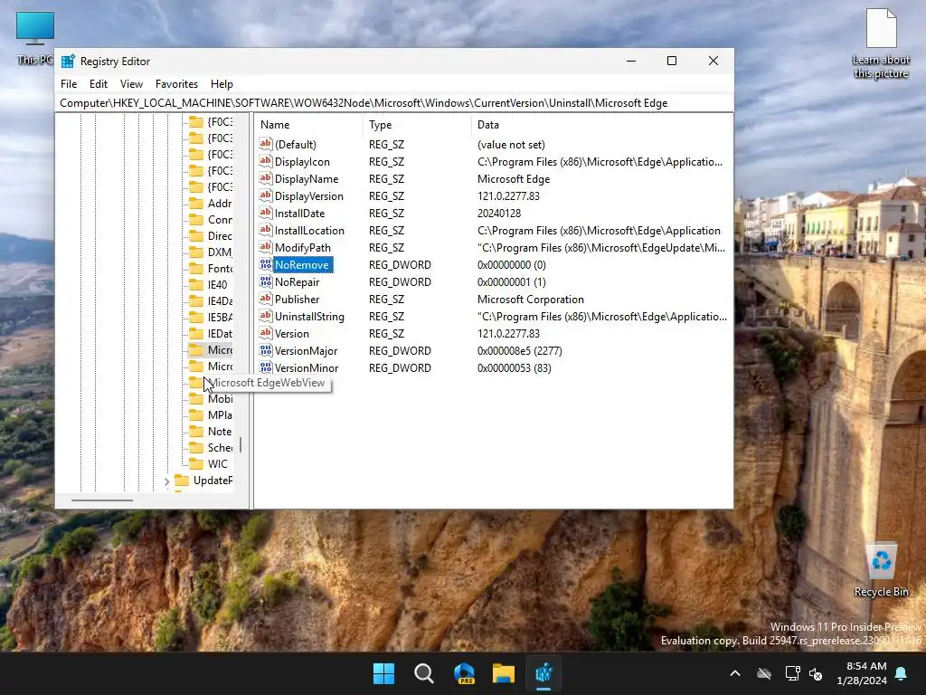
Task: Expand the UpdateF tree folder
Action: [166, 481]
